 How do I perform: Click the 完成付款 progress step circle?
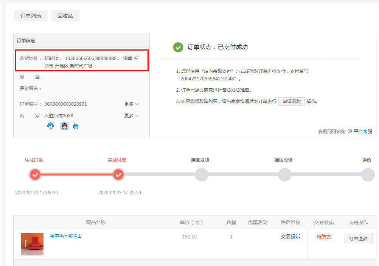(118, 175)
